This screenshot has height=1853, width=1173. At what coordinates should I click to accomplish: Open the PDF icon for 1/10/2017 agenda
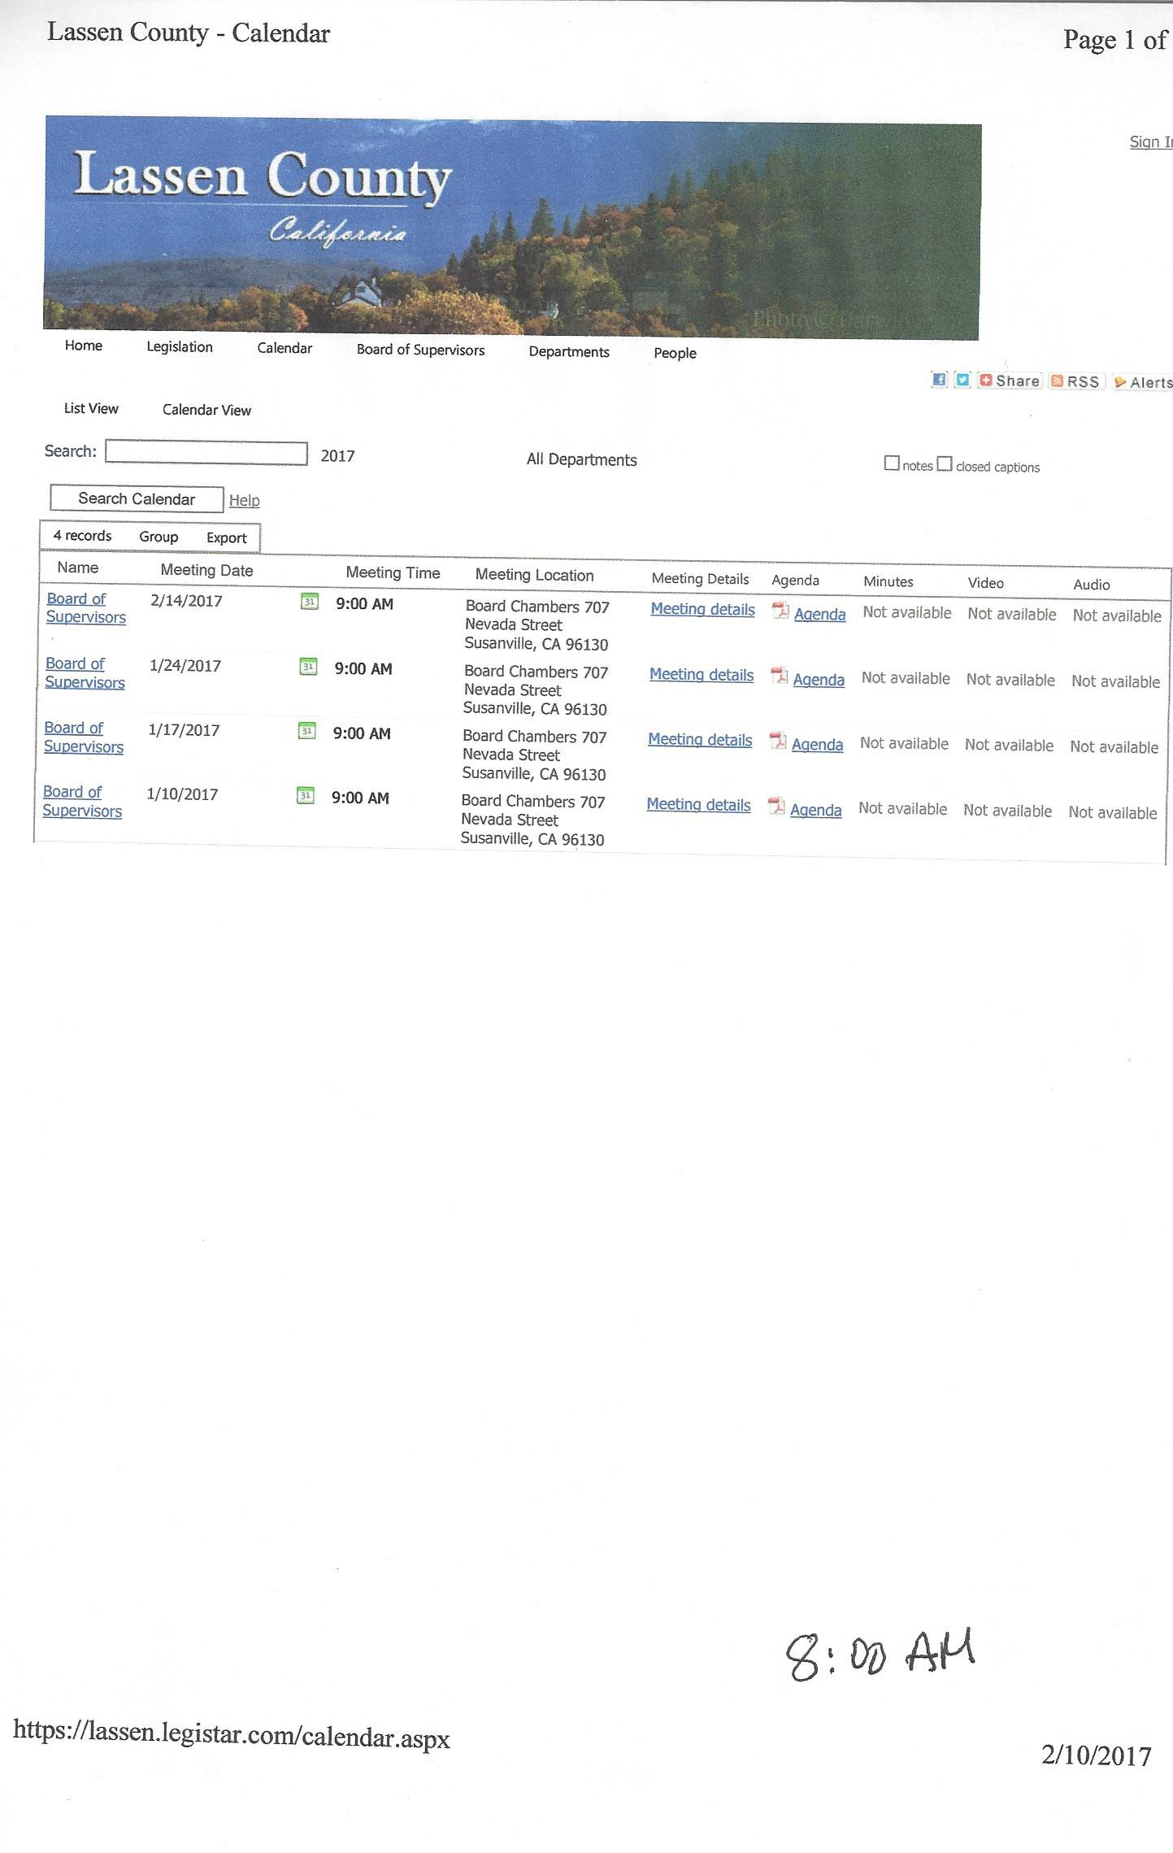point(776,807)
